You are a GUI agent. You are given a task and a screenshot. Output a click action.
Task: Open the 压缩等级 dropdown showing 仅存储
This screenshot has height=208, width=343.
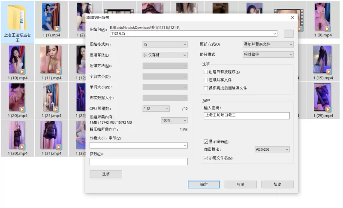(x=165, y=55)
